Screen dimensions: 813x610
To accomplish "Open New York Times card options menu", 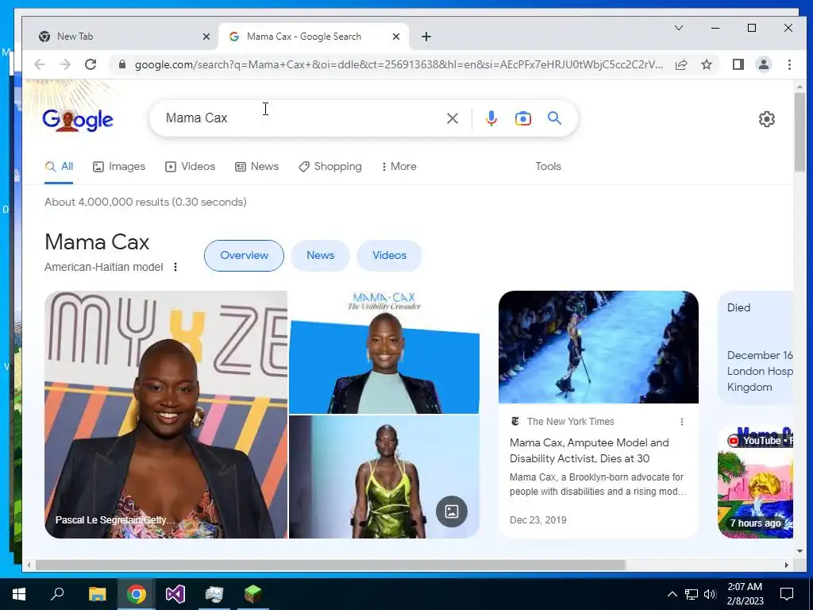I will (681, 422).
